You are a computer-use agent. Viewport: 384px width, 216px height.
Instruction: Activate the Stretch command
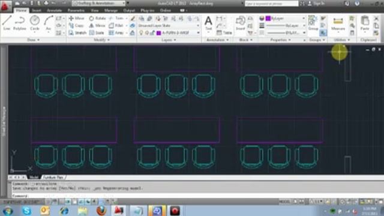click(77, 33)
